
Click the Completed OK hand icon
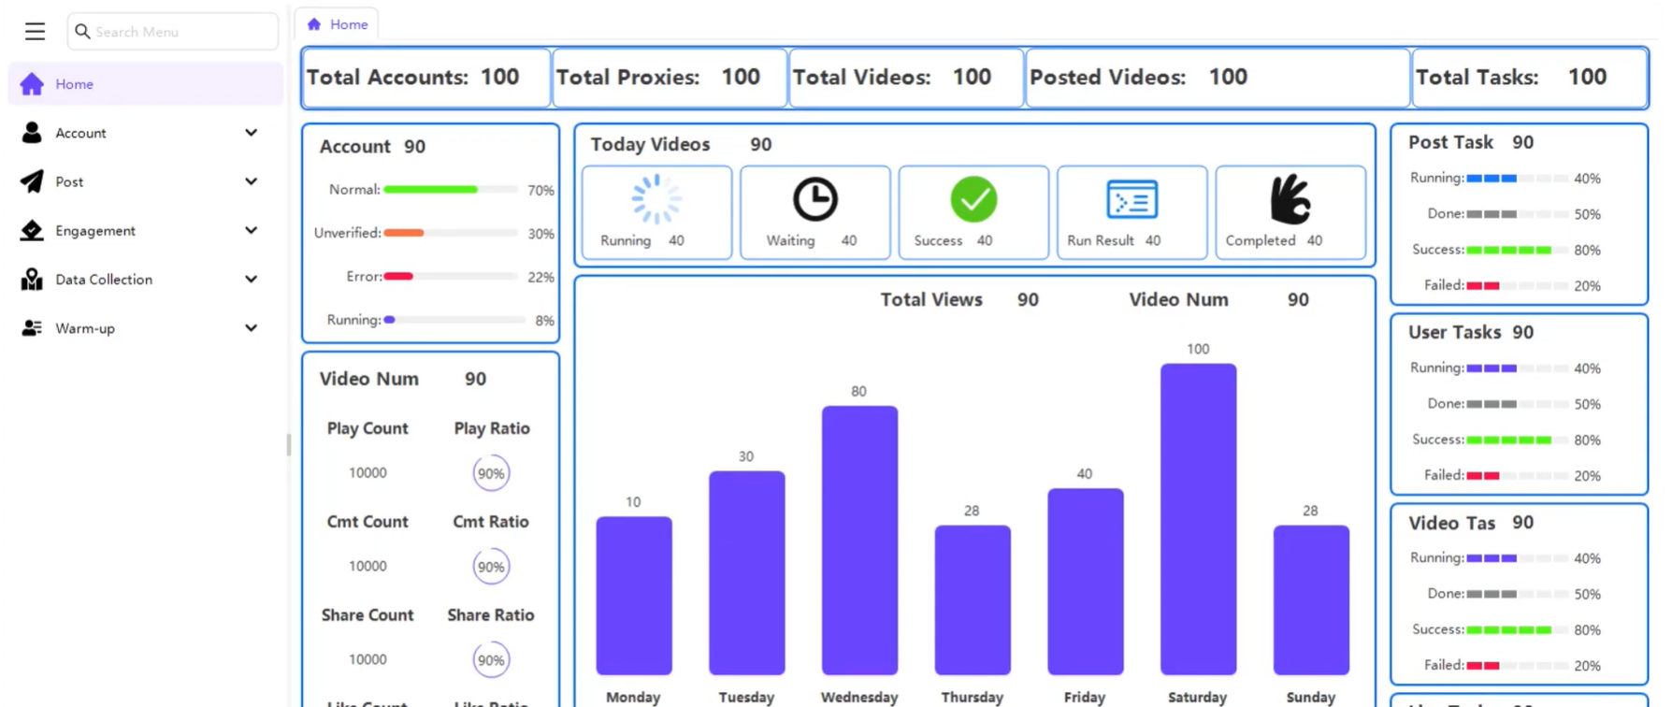(x=1290, y=199)
